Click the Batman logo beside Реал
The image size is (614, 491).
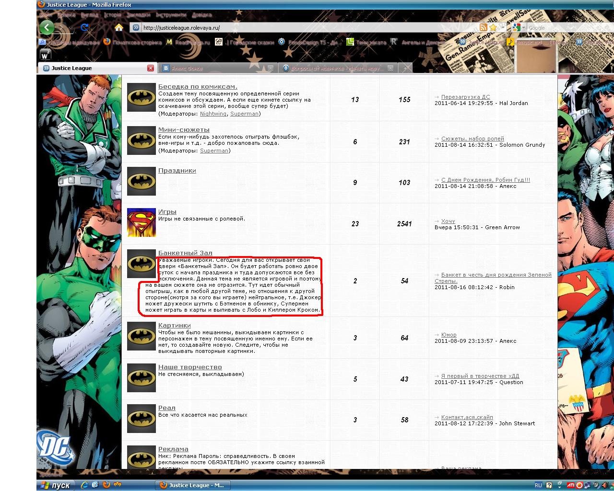click(x=142, y=419)
